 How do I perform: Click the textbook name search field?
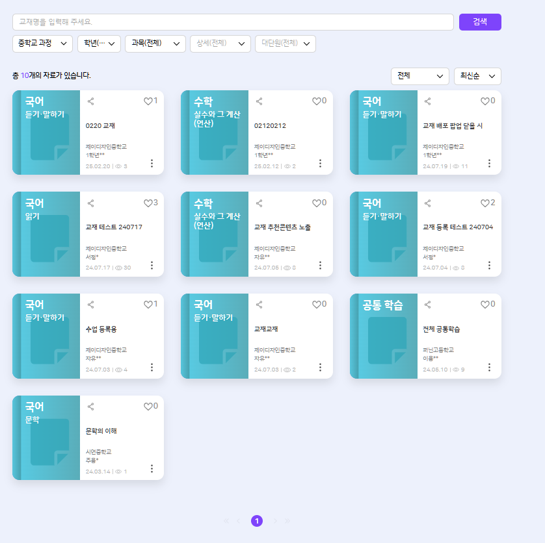(233, 22)
